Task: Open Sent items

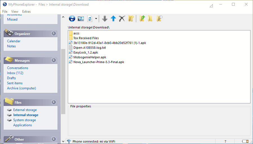Action: [x=15, y=83]
